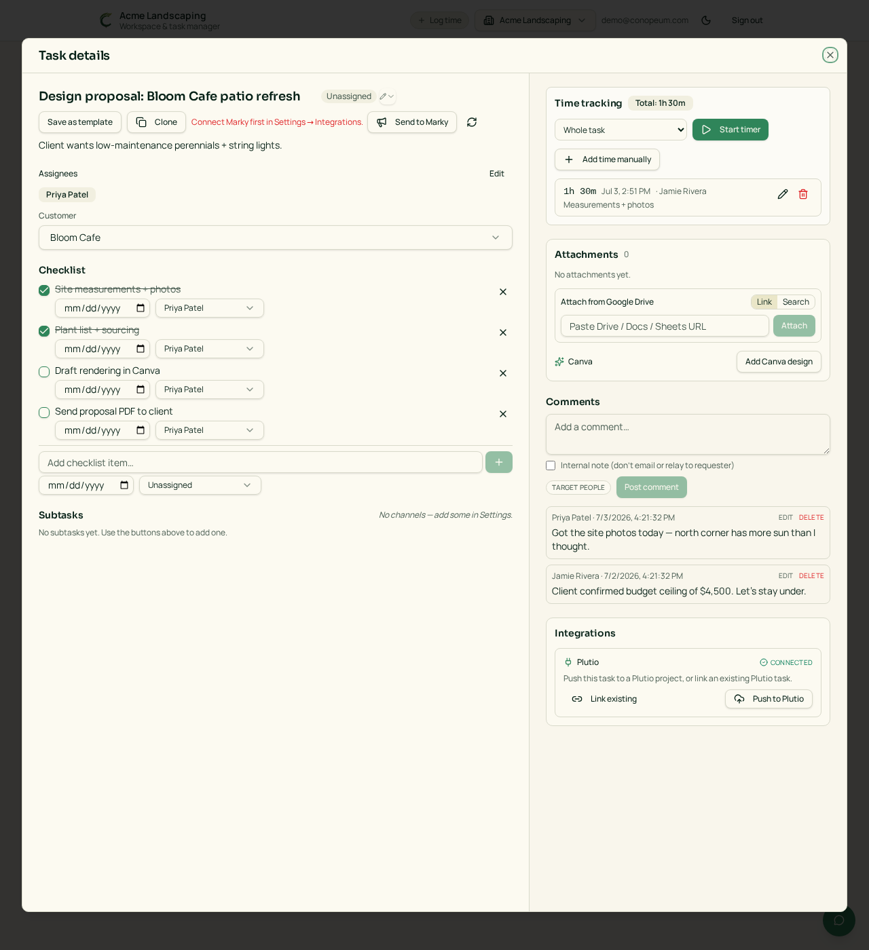Open calendar picker for Site measurements date

tap(141, 308)
